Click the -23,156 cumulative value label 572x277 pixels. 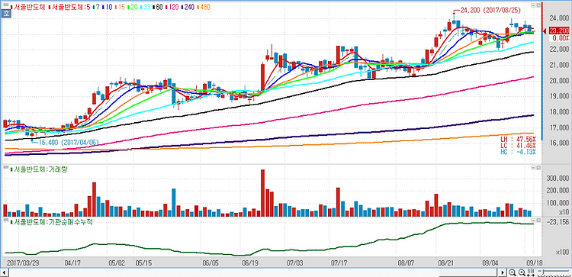557,221
